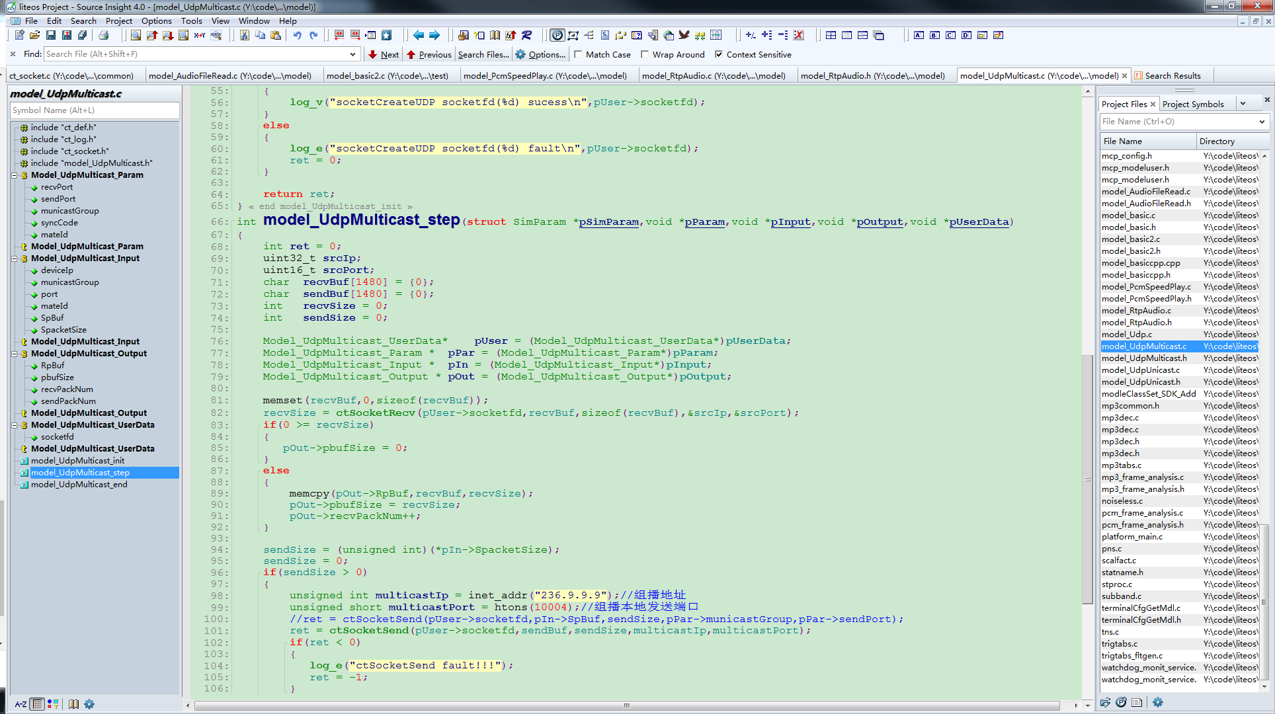Click the code area vertical scrollbar thumb

click(1087, 479)
